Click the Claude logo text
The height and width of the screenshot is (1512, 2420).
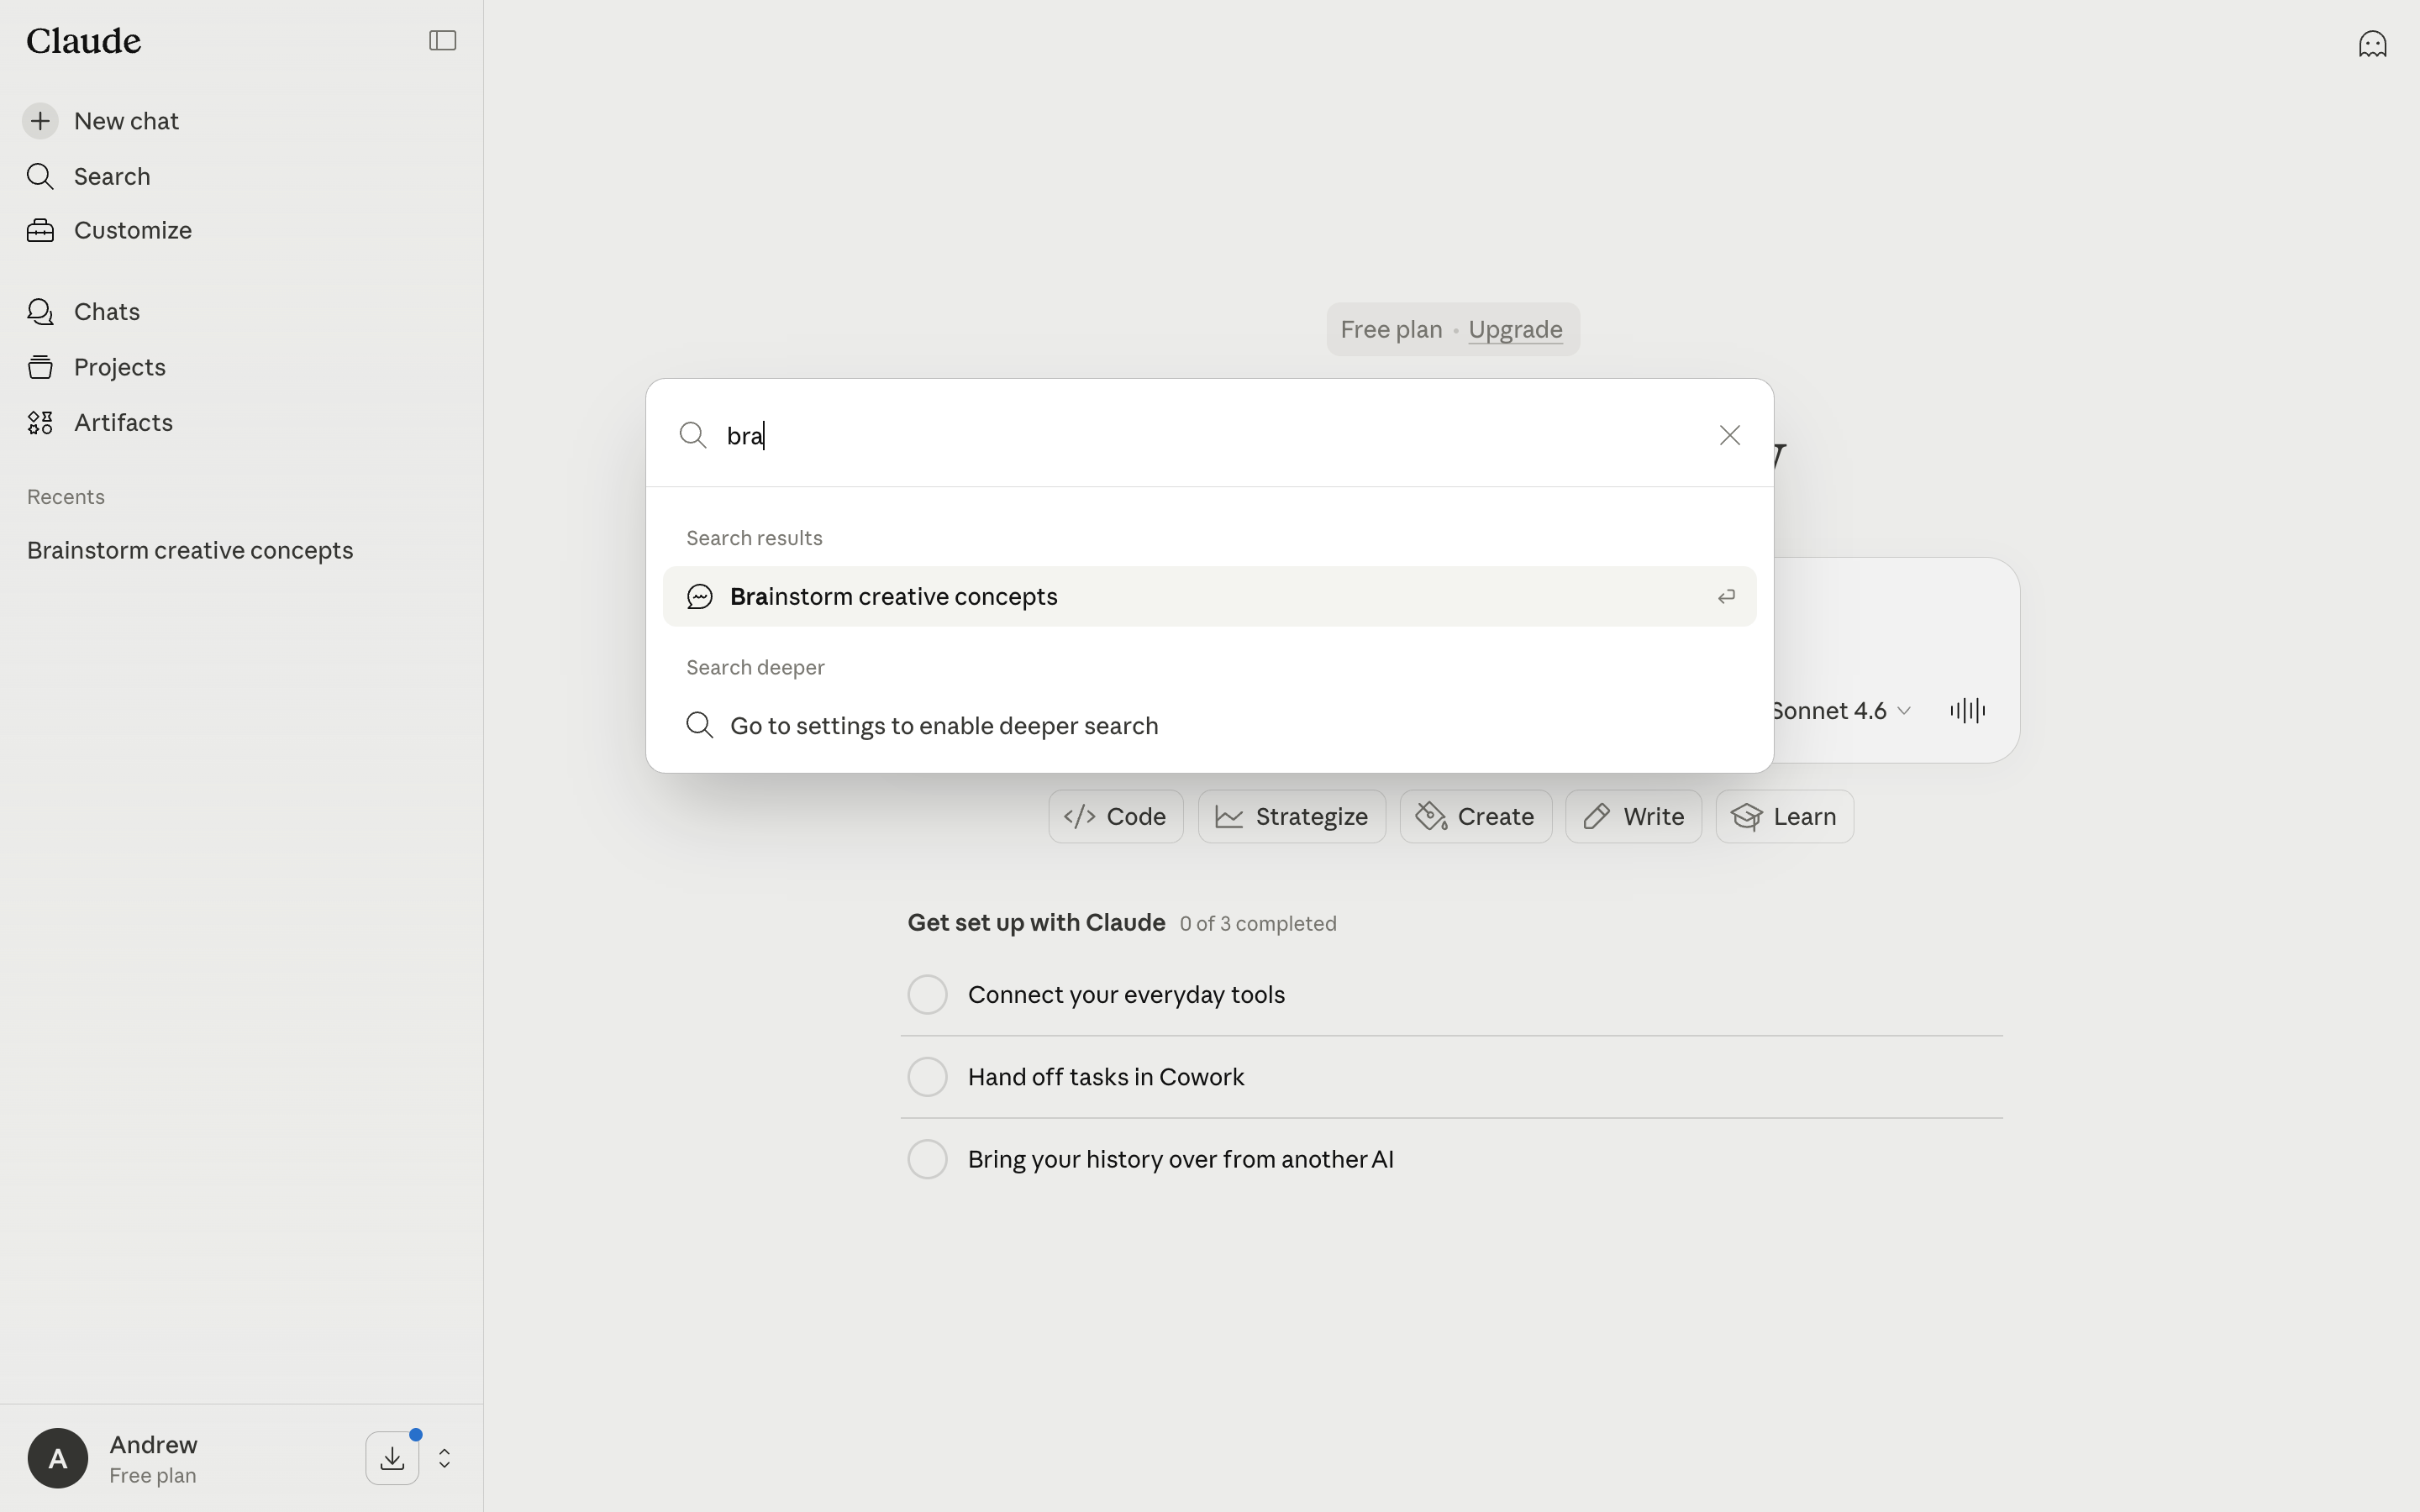click(84, 40)
